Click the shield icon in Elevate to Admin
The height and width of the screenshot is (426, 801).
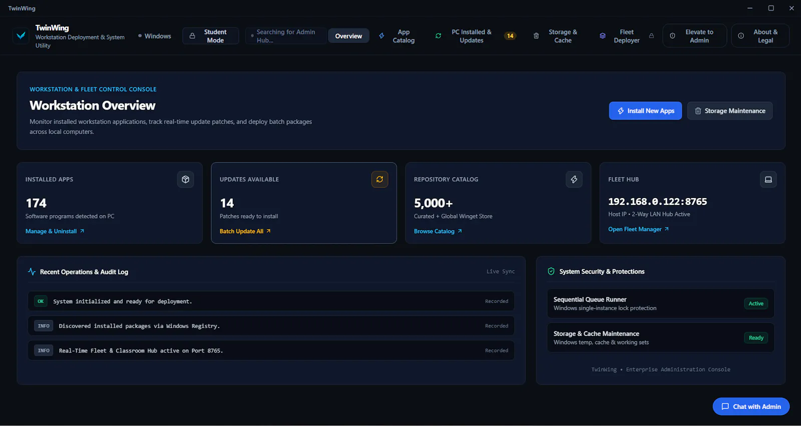coord(672,36)
